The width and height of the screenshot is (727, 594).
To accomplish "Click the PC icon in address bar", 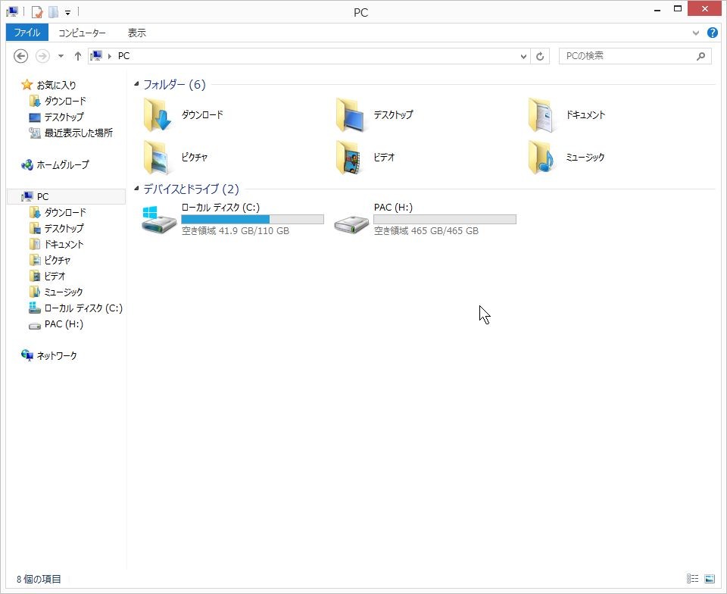I will click(96, 56).
